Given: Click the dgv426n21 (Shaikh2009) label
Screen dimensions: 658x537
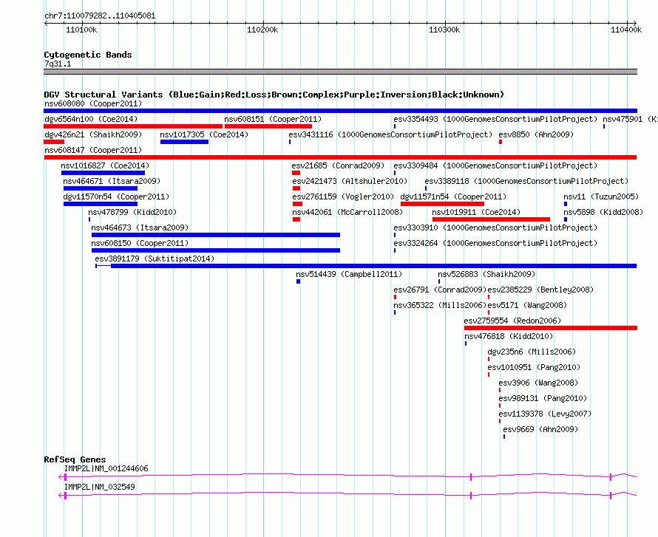Looking at the screenshot, I should (93, 134).
